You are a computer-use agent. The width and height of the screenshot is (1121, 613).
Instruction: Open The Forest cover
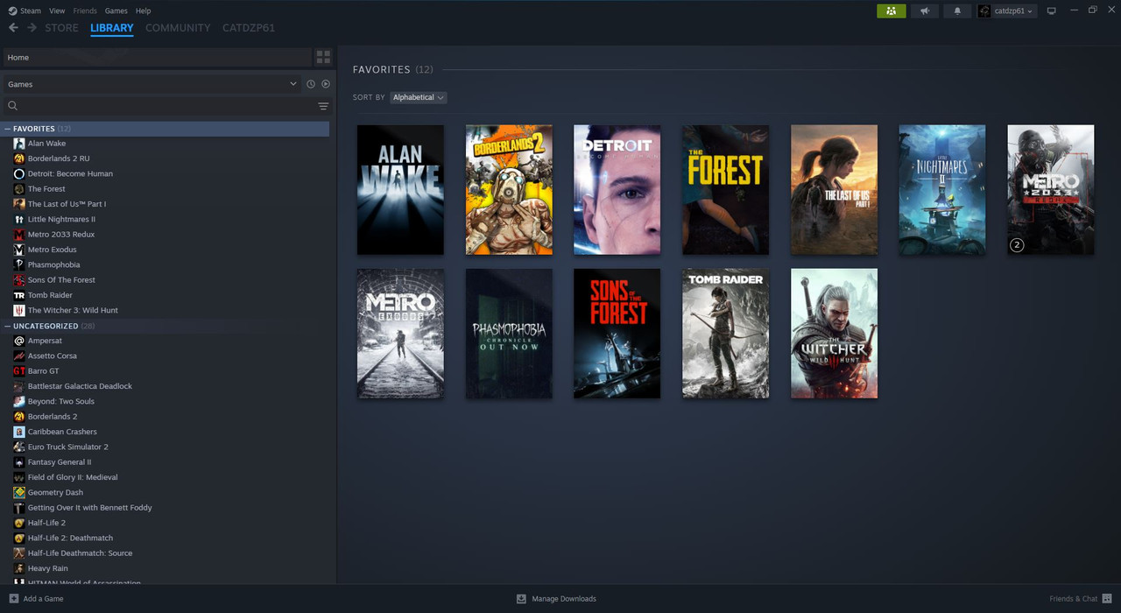tap(726, 190)
